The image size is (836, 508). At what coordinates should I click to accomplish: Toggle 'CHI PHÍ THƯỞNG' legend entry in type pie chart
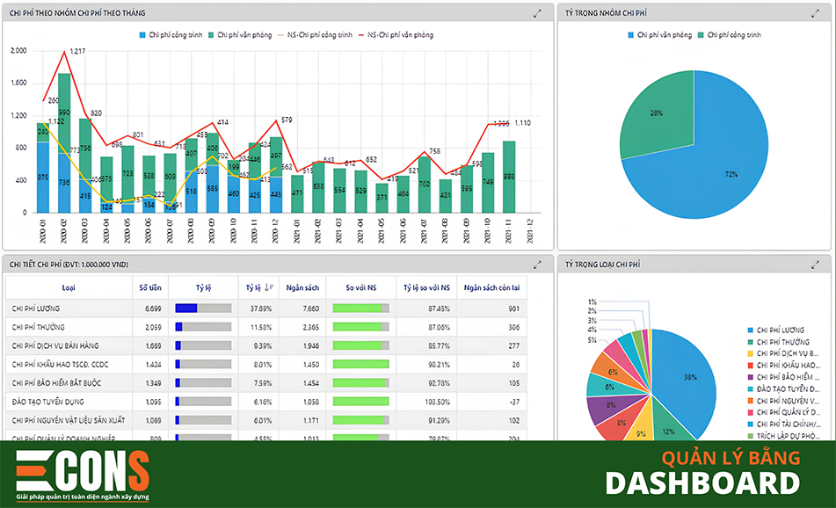click(x=778, y=342)
